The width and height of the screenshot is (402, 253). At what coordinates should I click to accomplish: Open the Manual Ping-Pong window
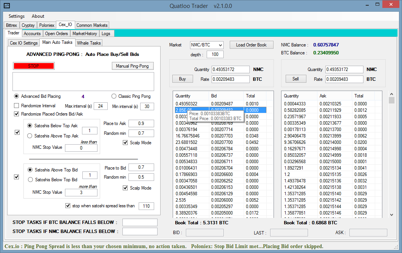pyautogui.click(x=132, y=66)
